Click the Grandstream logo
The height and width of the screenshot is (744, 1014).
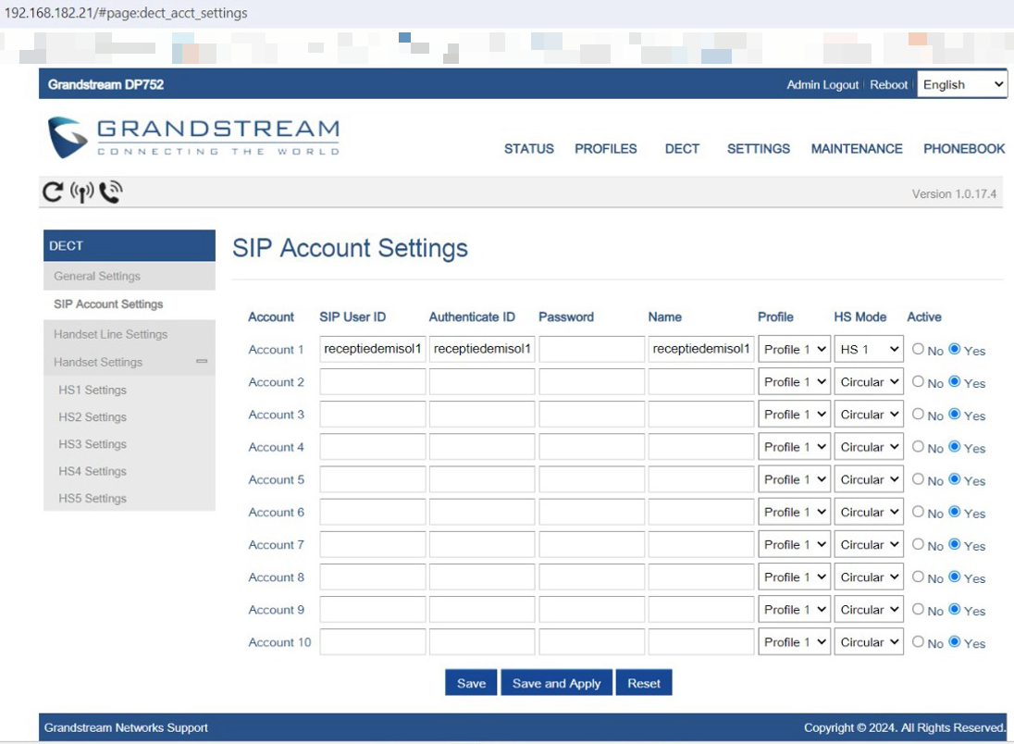tap(194, 138)
